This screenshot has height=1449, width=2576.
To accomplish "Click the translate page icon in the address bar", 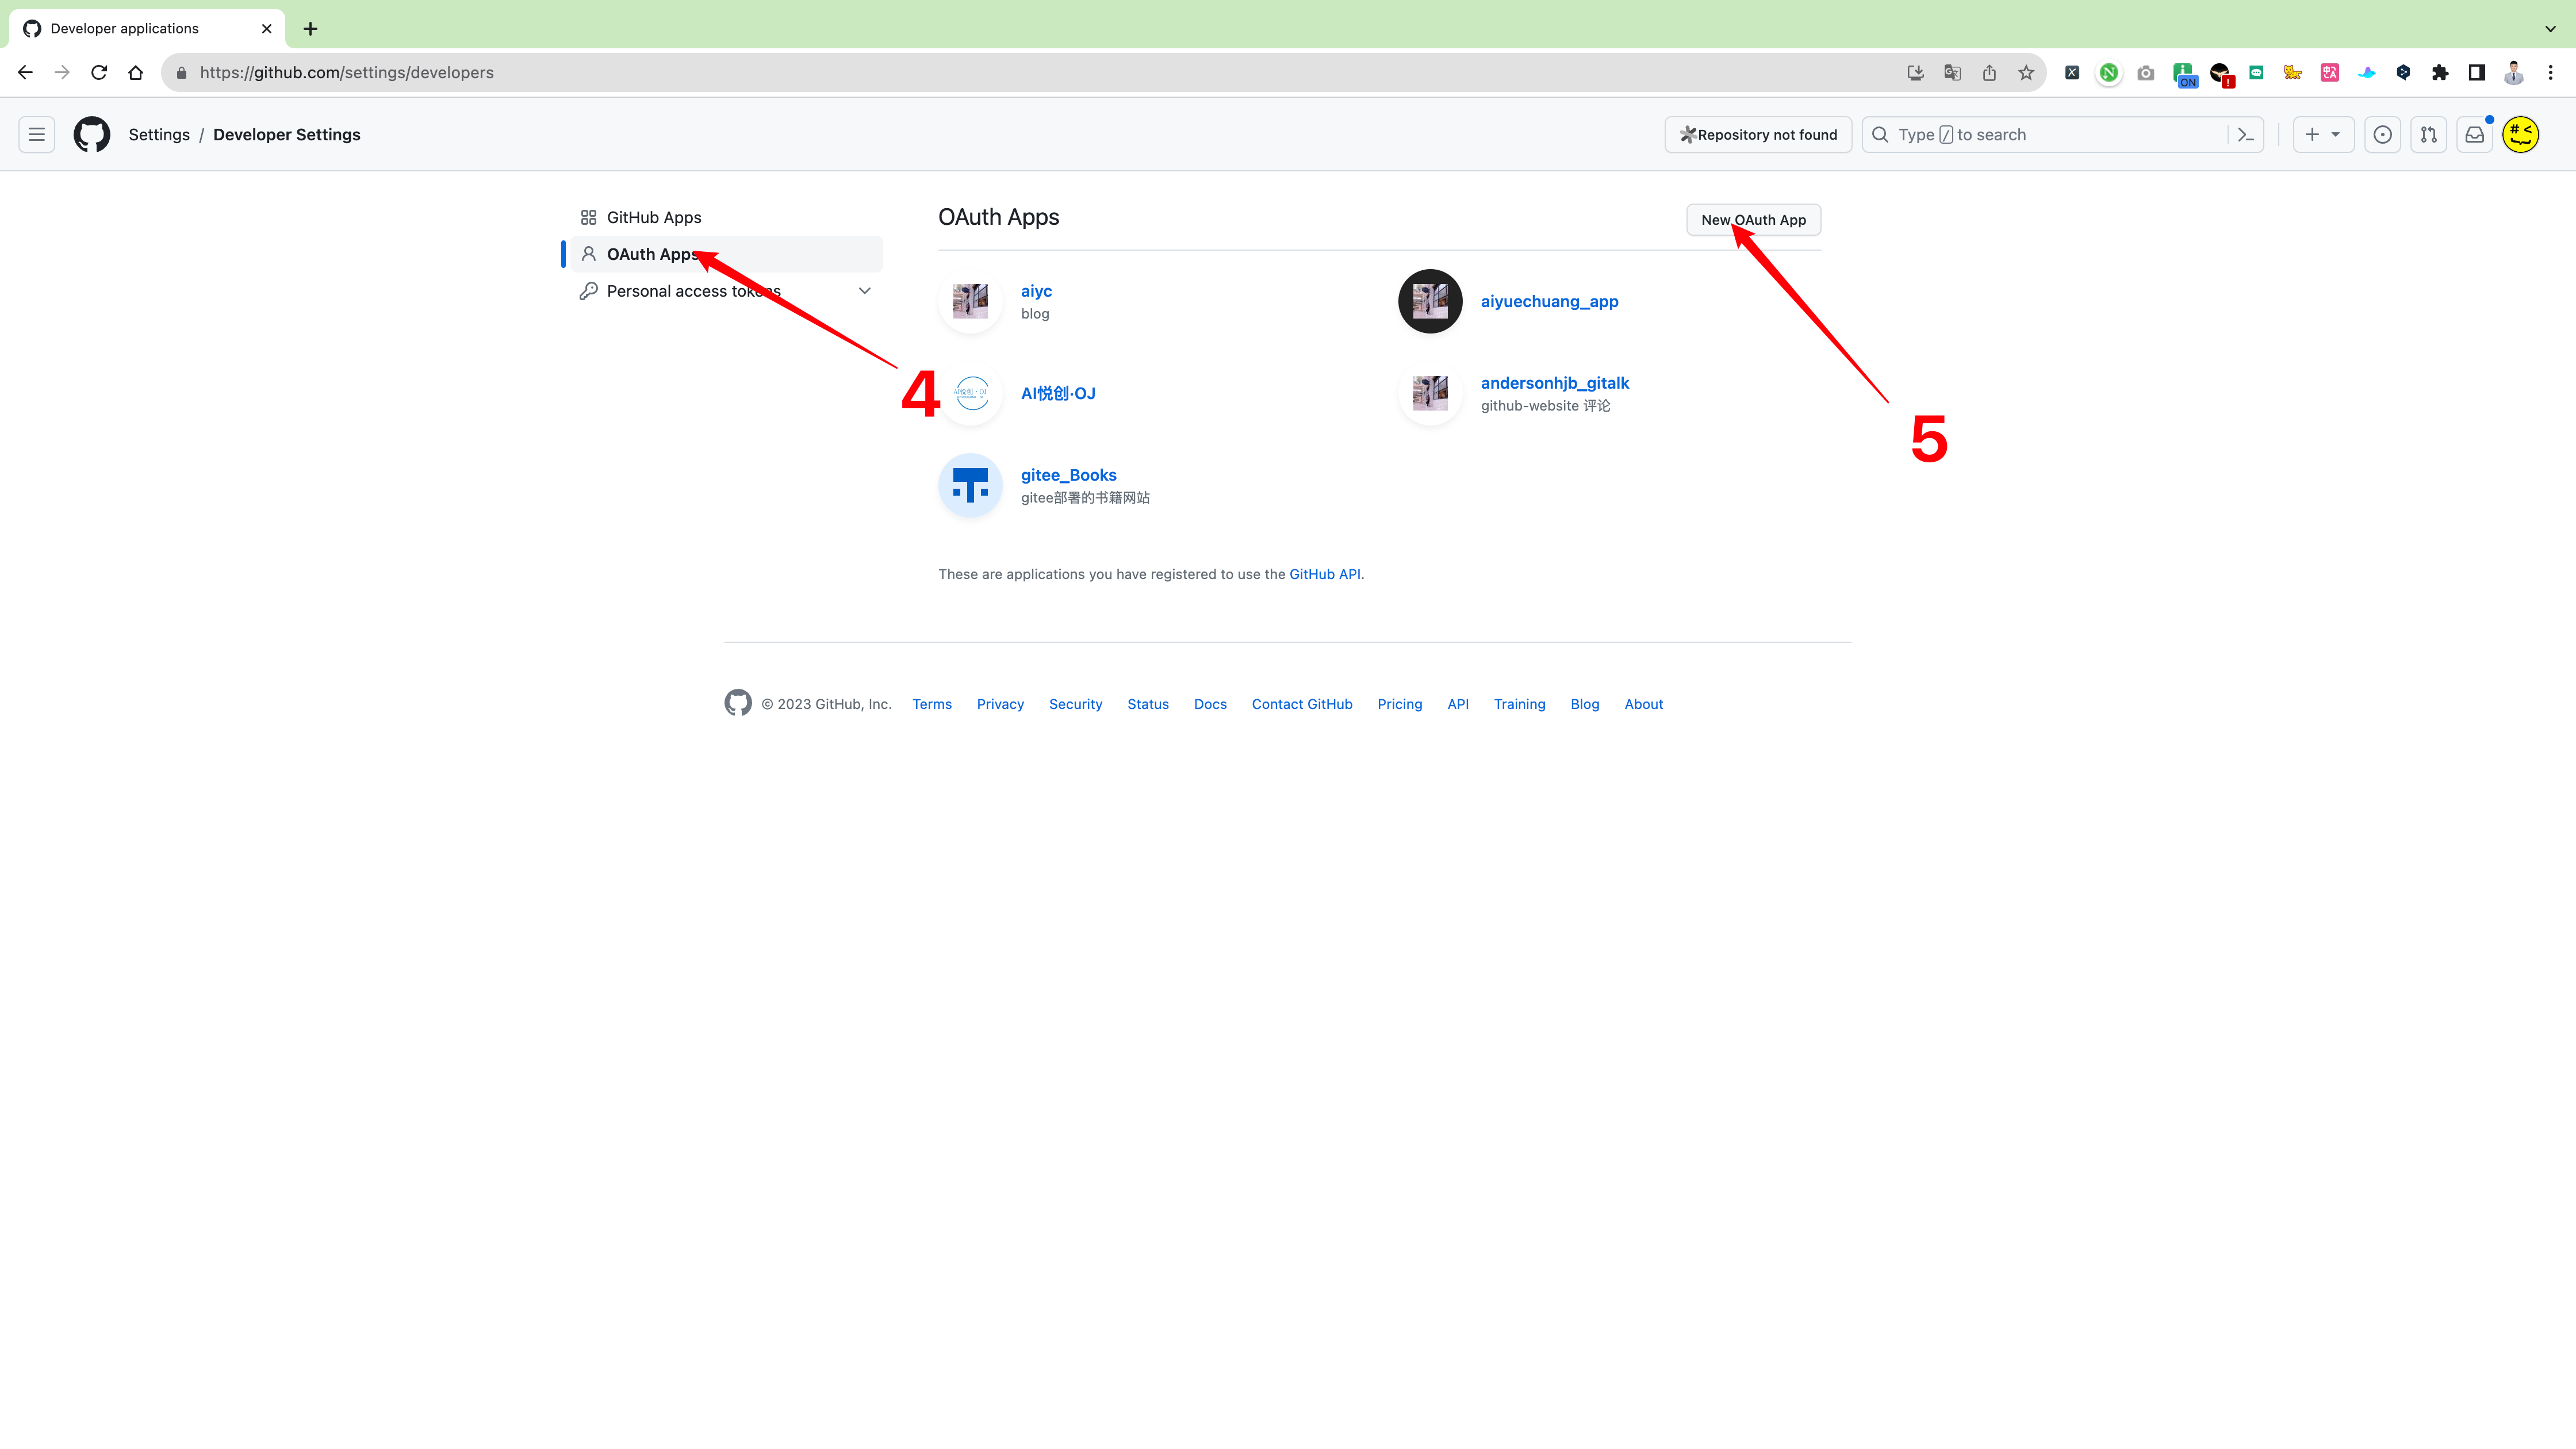I will coord(1952,72).
